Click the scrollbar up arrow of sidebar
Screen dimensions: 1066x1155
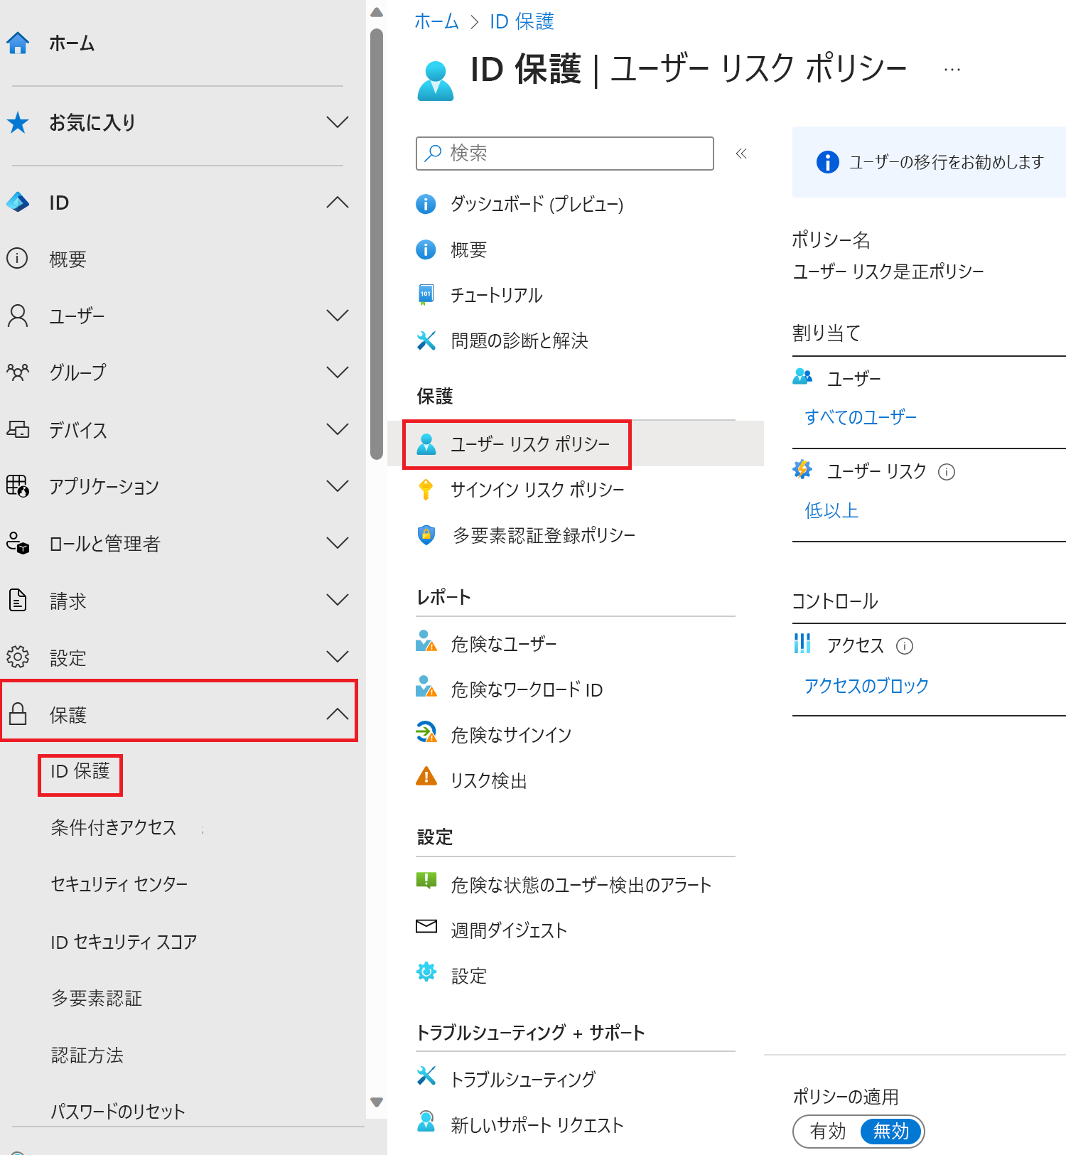coord(377,11)
